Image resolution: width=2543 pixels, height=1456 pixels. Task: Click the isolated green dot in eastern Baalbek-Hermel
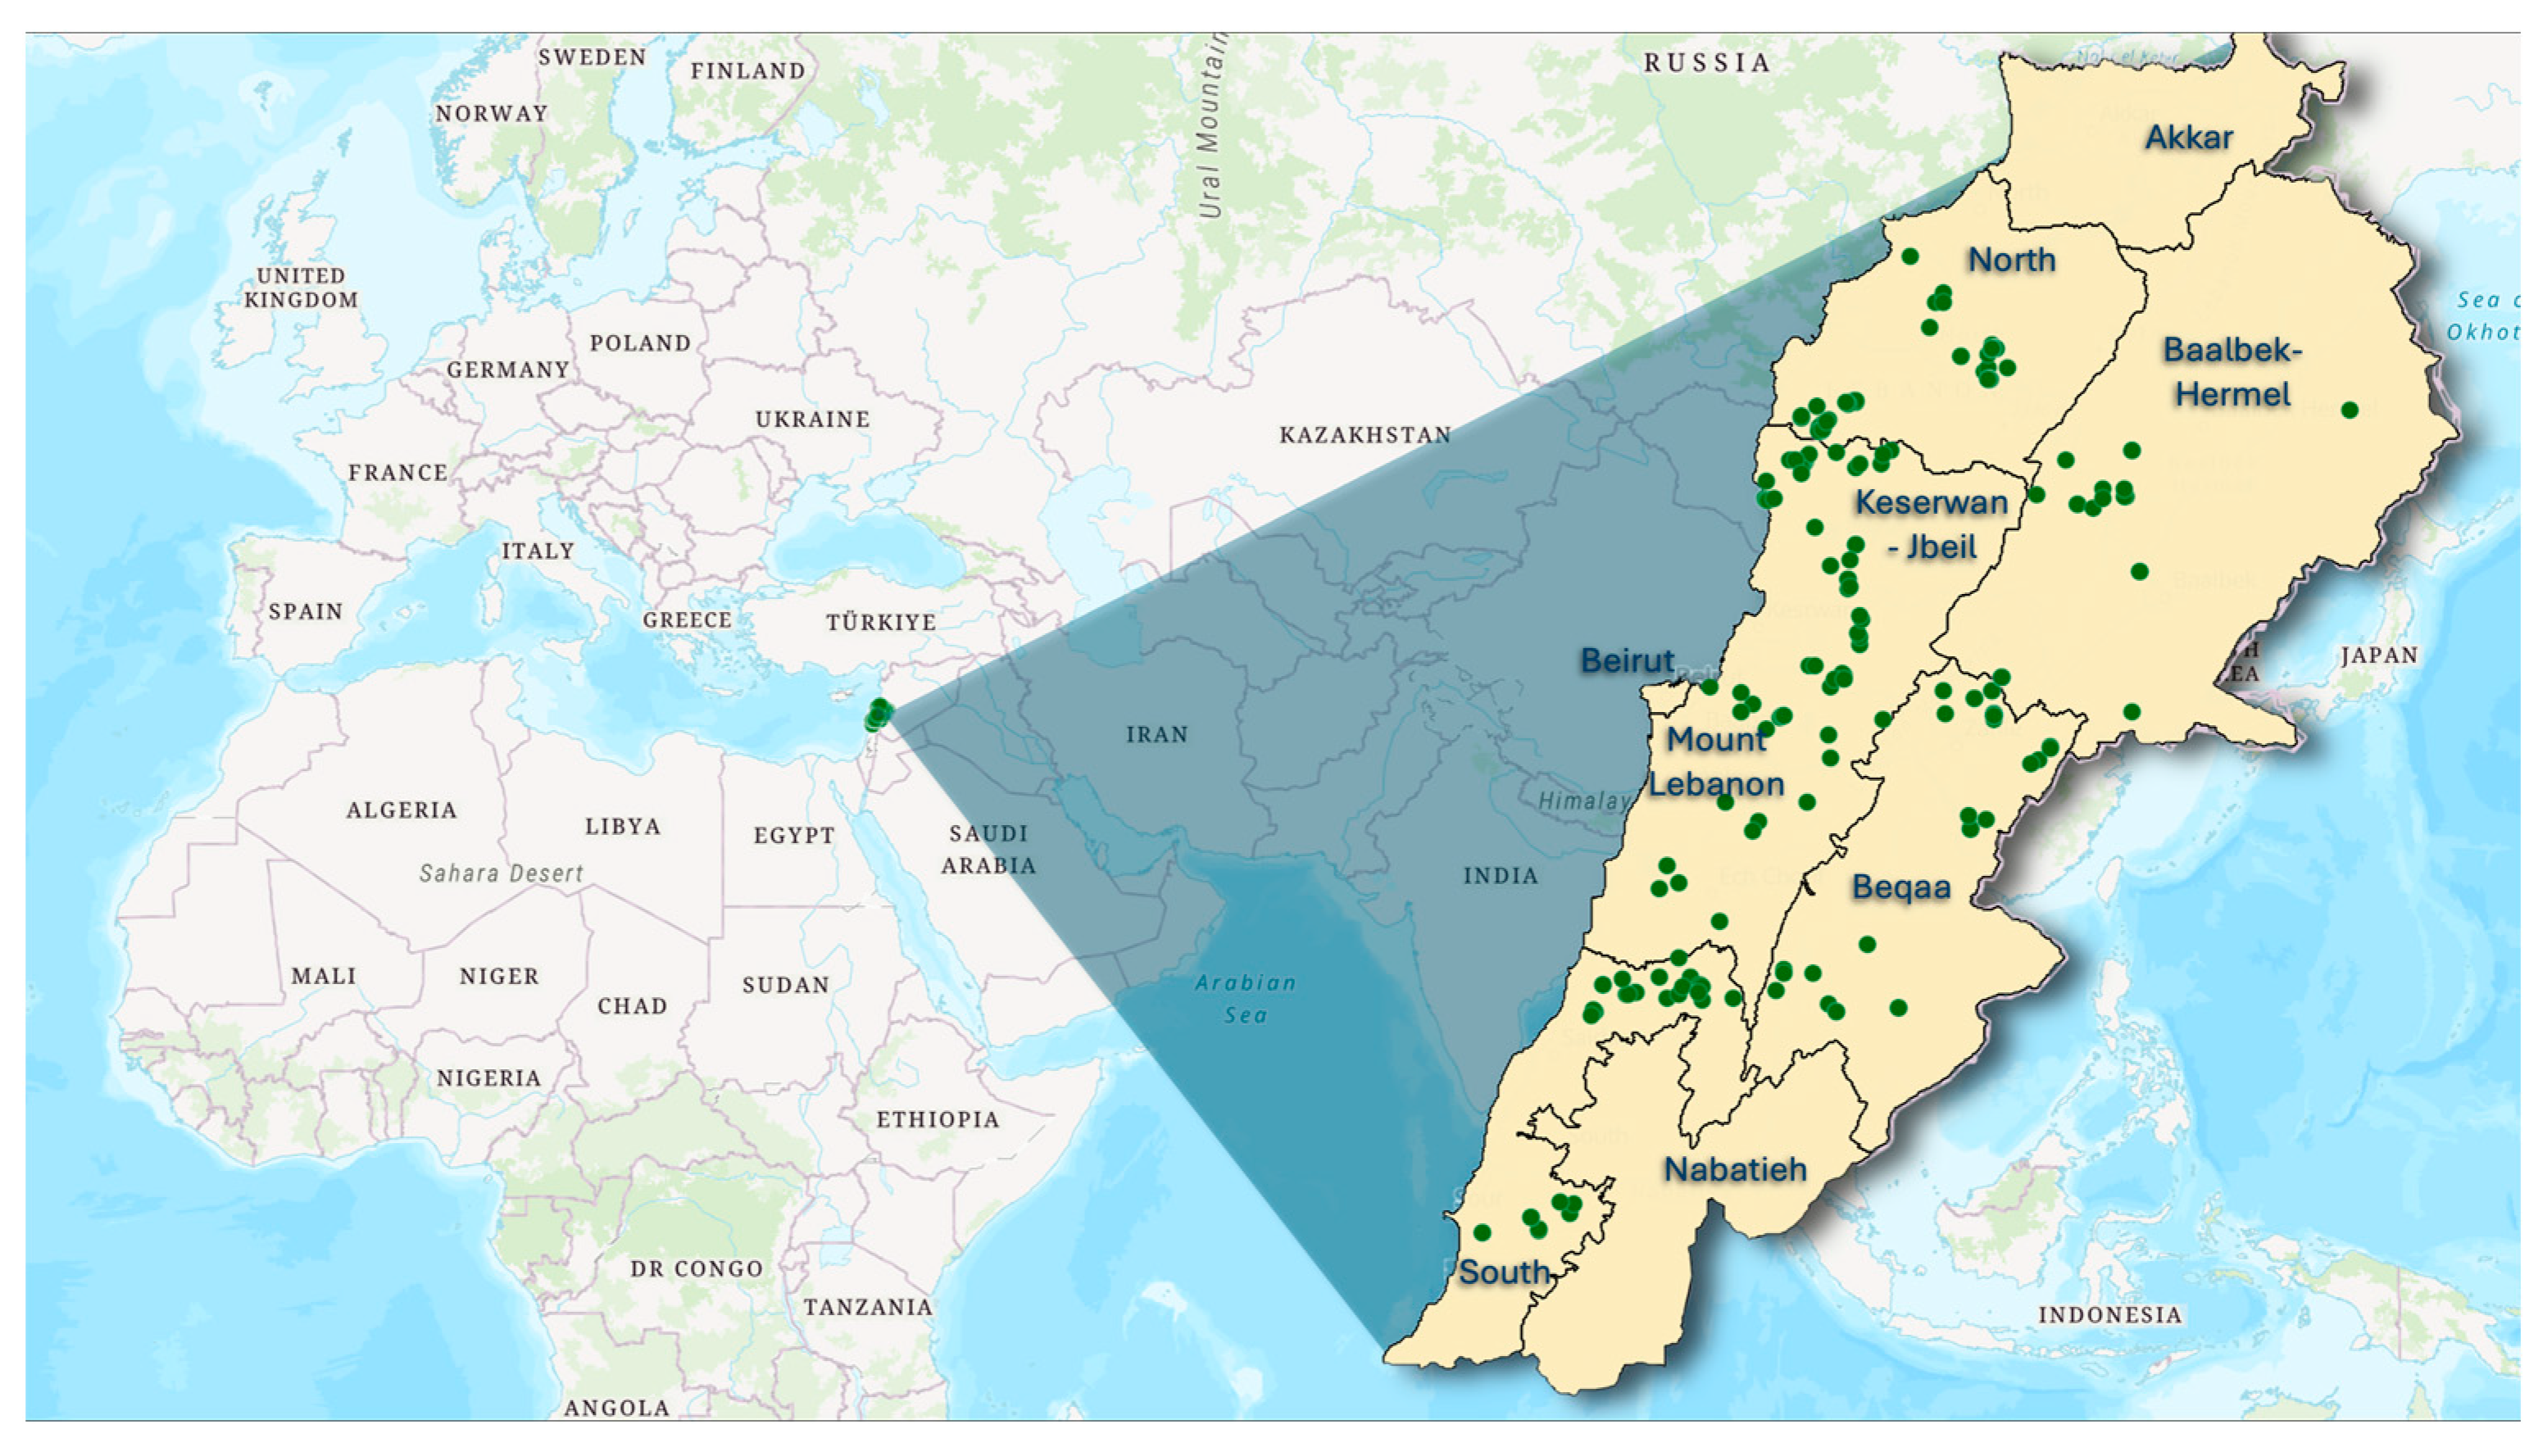click(x=2350, y=410)
